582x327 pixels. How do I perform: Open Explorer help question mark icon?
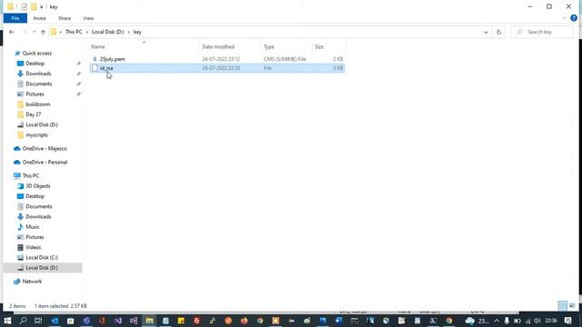point(574,18)
